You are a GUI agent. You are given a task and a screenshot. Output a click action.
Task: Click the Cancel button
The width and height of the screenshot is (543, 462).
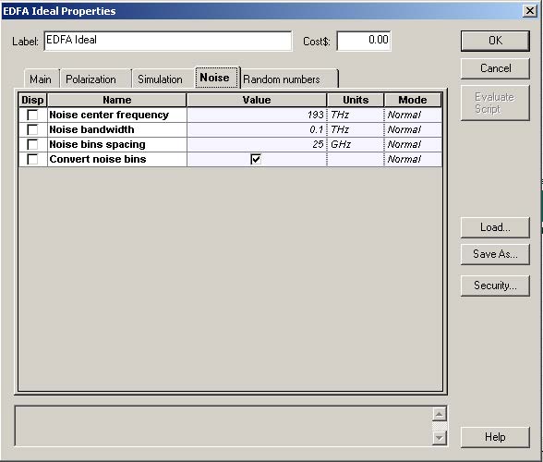tap(495, 68)
